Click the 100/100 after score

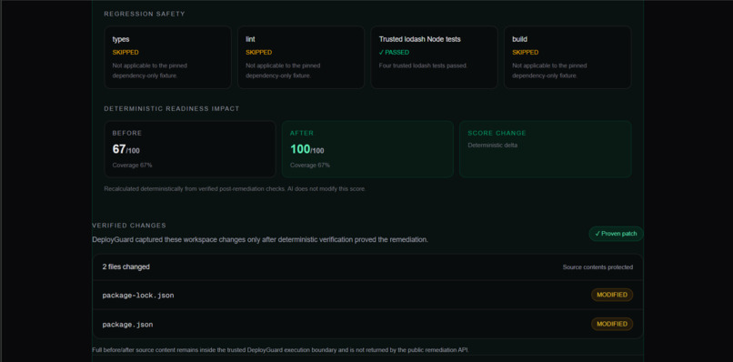[x=306, y=150]
